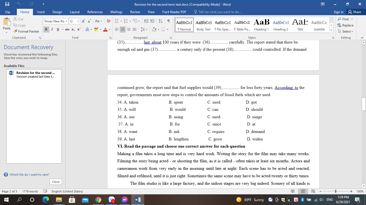
Task: Click the Tell me search field
Action: [x=217, y=12]
